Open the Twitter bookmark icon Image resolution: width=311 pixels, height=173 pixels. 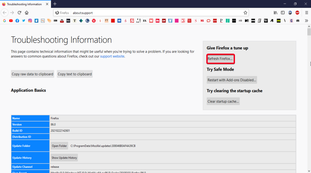[x=23, y=21]
